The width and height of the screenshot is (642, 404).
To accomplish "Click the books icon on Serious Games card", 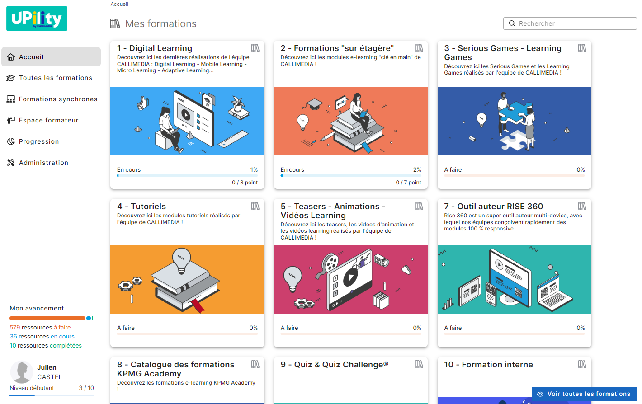I will [x=582, y=48].
